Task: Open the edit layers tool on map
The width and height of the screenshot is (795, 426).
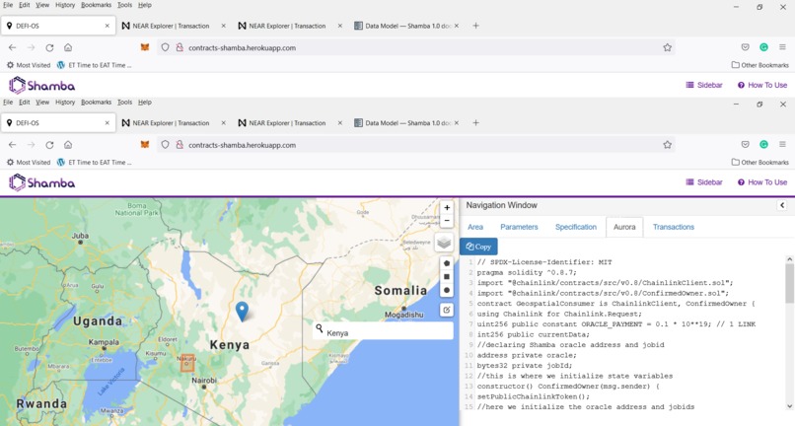Action: (x=447, y=310)
